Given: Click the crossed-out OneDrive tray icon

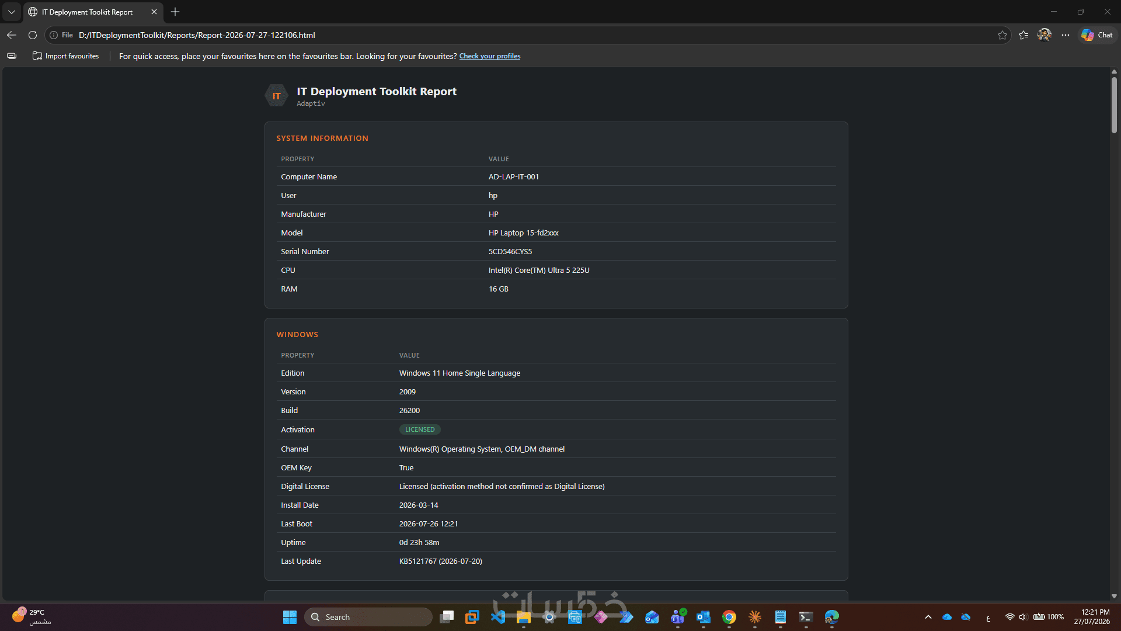Looking at the screenshot, I should [966, 617].
